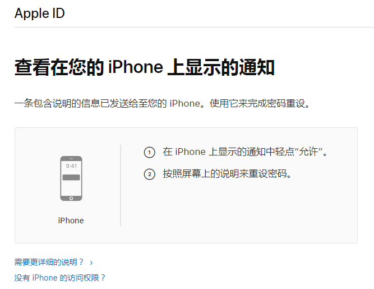
Task: Click the chevron arrow after 需要更详细的说明
Action: point(91,263)
